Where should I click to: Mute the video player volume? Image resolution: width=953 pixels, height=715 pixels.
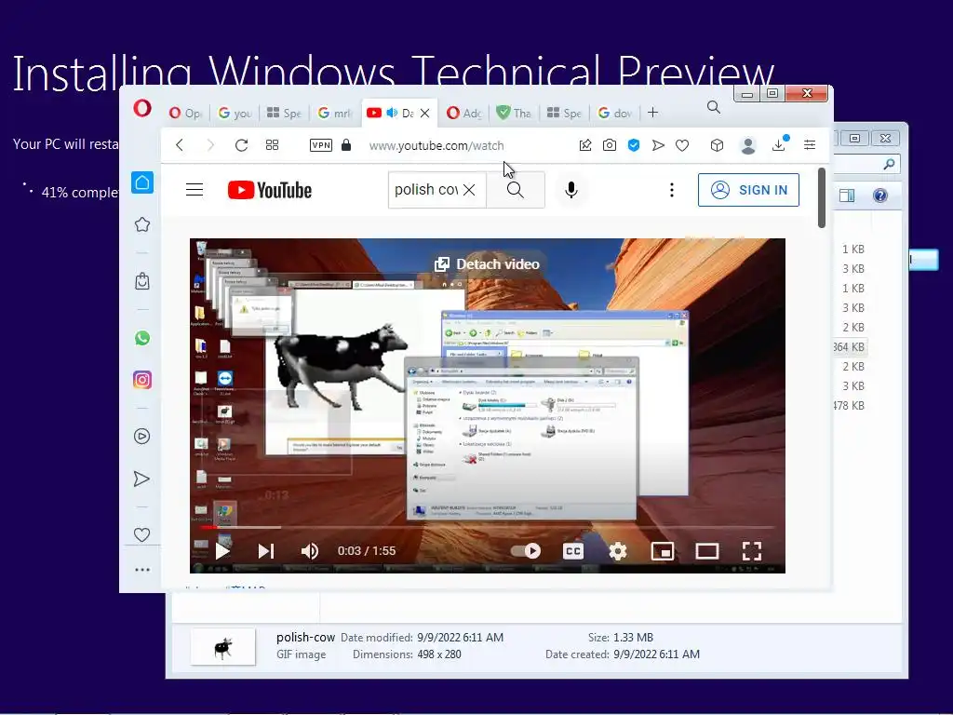310,551
